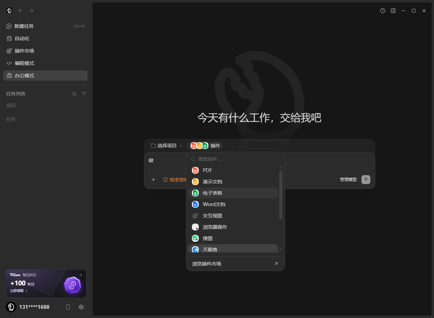Screen dimensions: 434x318
Task: Open 插件市场 in the sidebar
Action: point(45,51)
